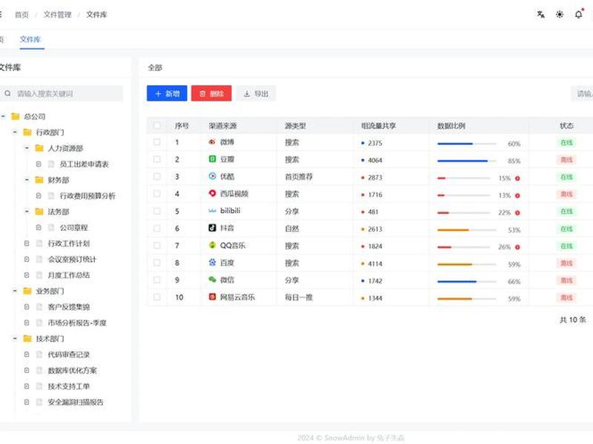Check the row 4 西瓜视频 checkbox
Screen dimensions: 593x444
[157, 194]
